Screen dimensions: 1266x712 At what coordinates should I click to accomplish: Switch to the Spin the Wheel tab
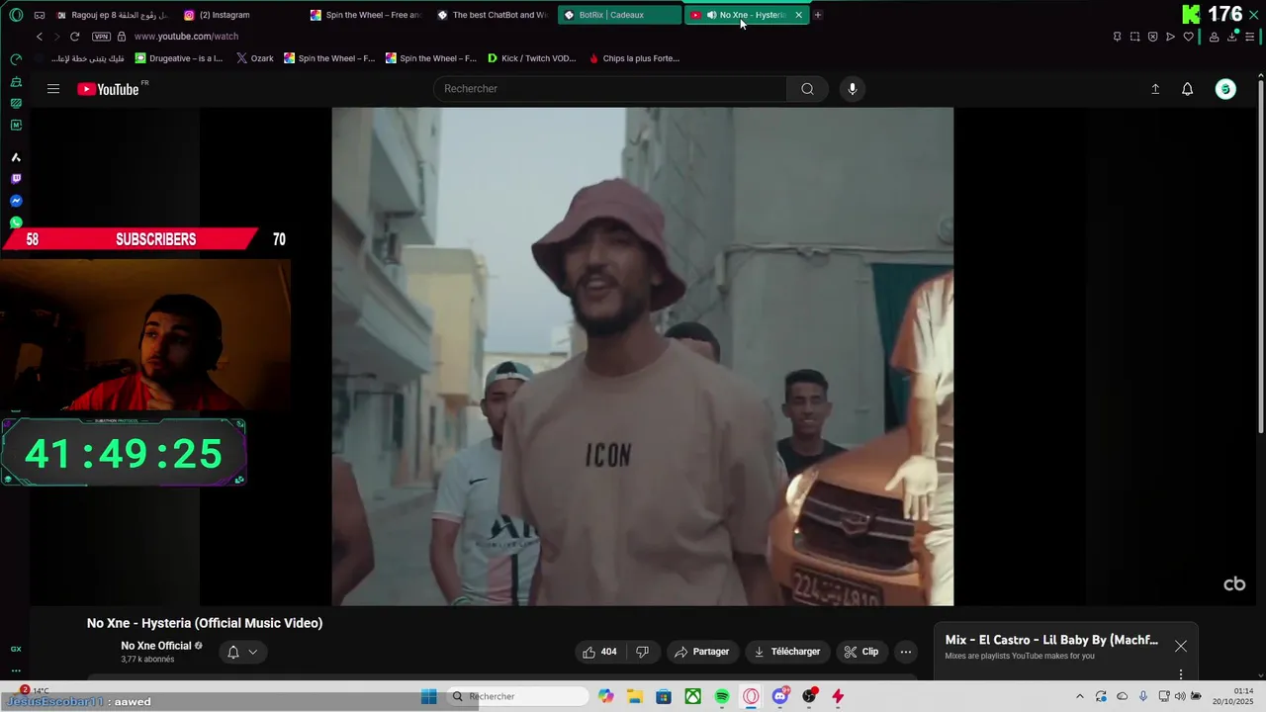click(x=365, y=15)
